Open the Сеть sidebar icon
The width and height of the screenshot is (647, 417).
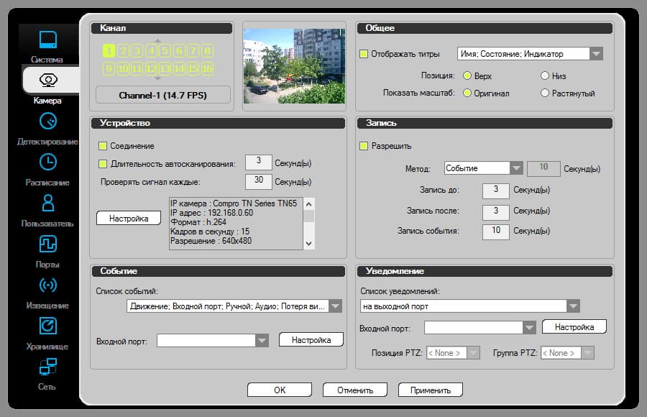48,366
